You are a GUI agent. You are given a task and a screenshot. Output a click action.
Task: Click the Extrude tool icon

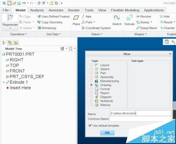pos(130,18)
